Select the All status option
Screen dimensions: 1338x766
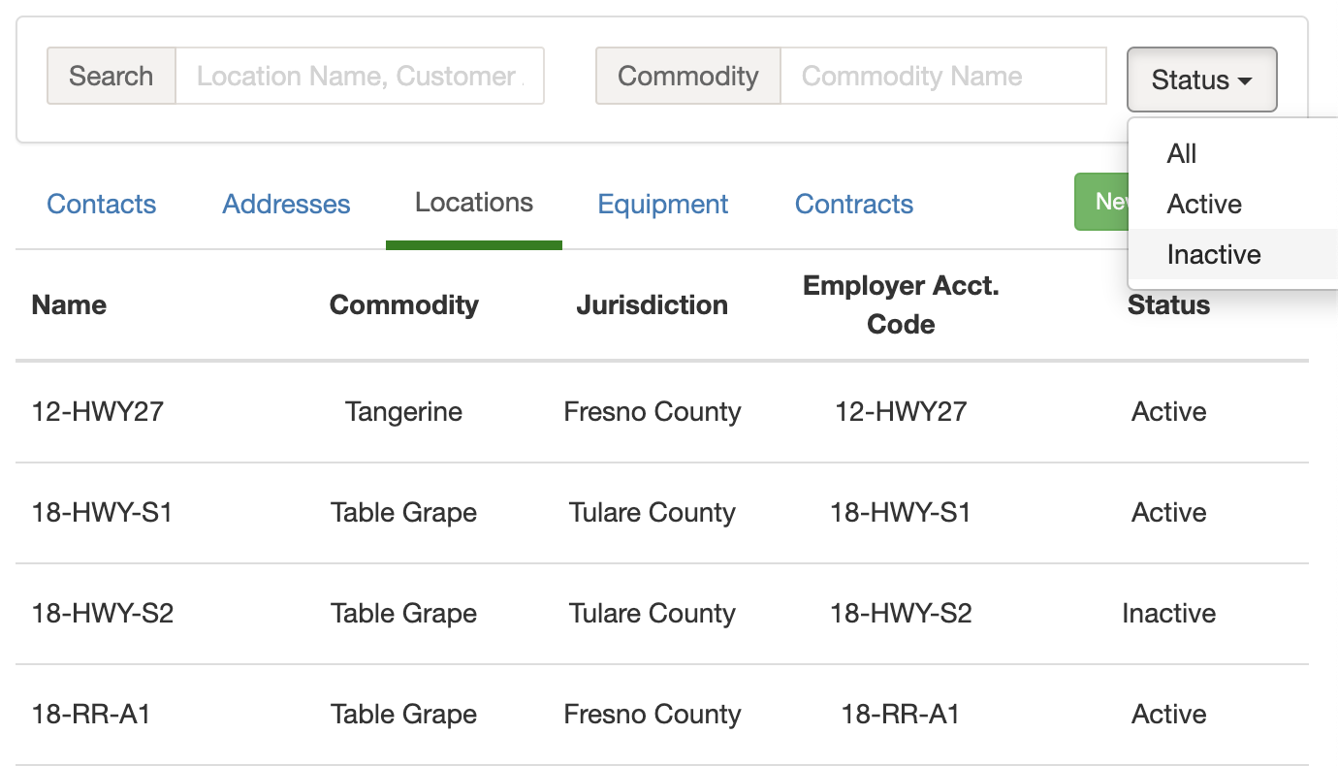(1182, 153)
